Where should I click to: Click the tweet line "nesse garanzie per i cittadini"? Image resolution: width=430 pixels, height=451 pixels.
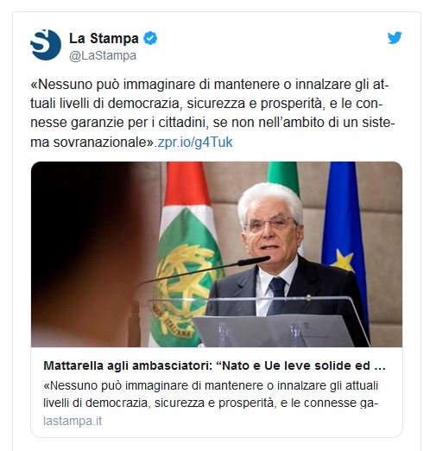click(119, 123)
